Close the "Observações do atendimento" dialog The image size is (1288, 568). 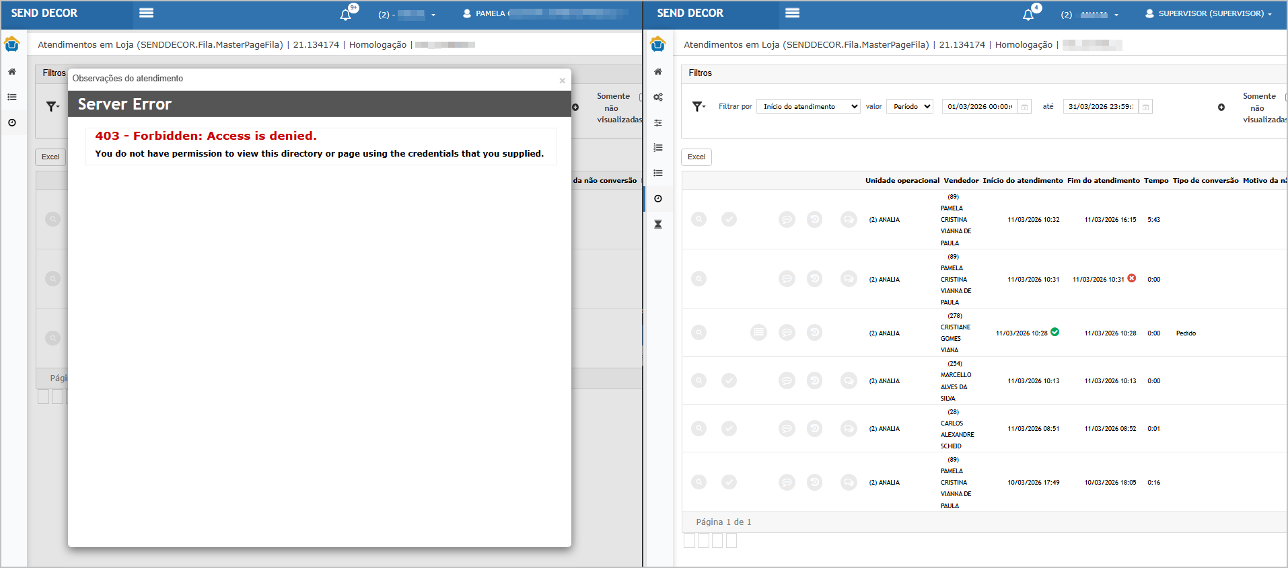[562, 81]
